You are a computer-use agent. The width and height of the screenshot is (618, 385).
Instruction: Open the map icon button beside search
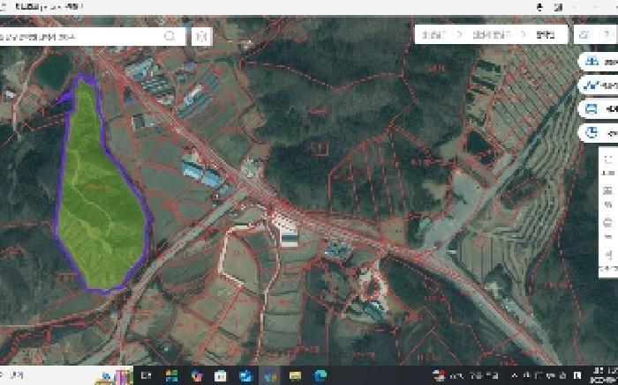[x=201, y=37]
